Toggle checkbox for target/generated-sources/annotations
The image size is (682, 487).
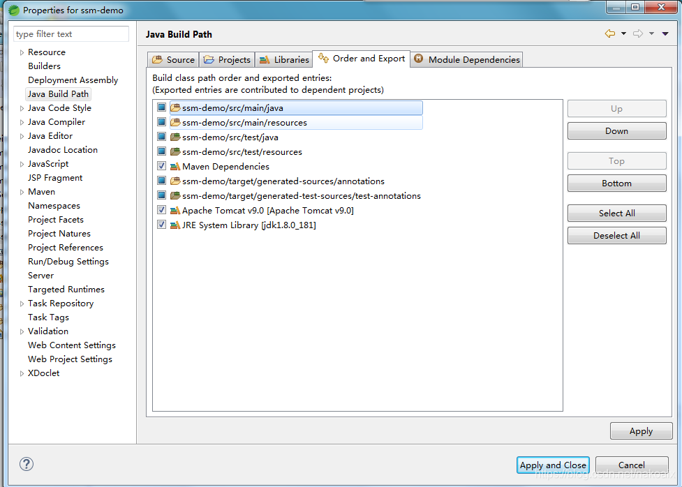161,181
